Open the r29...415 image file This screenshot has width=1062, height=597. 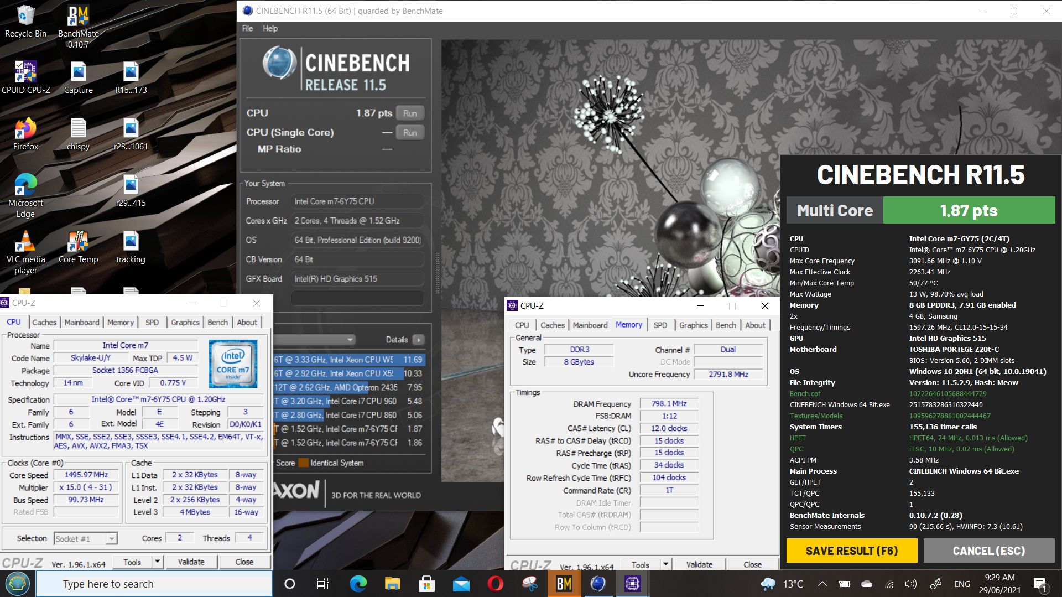tap(131, 190)
